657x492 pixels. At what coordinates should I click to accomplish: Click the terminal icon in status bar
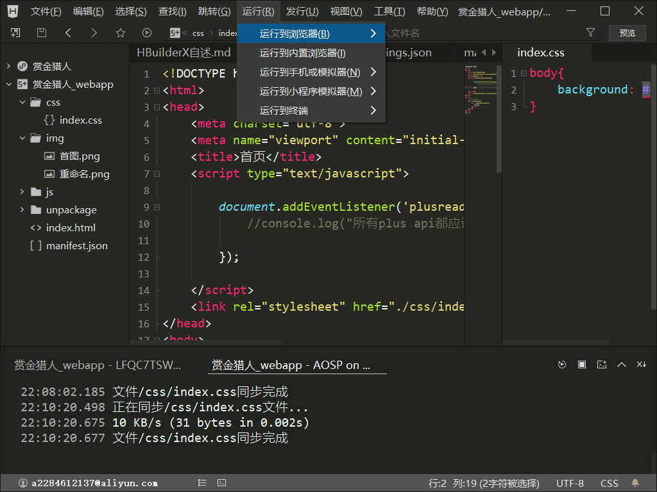pos(221,483)
